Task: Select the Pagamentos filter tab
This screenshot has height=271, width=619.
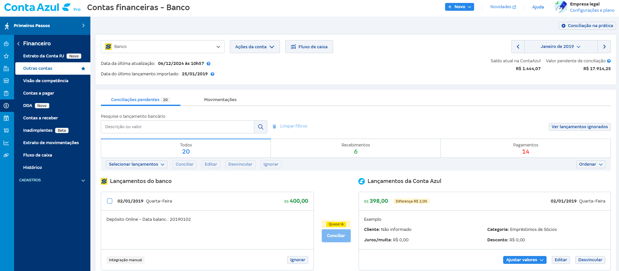Action: tap(525, 148)
